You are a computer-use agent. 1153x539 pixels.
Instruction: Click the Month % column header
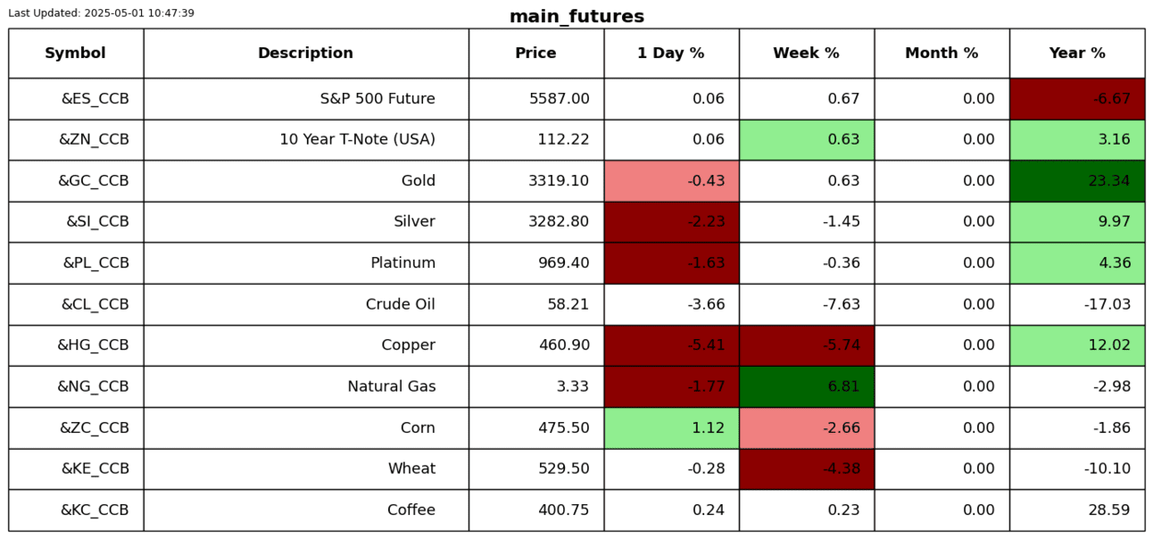pyautogui.click(x=941, y=54)
